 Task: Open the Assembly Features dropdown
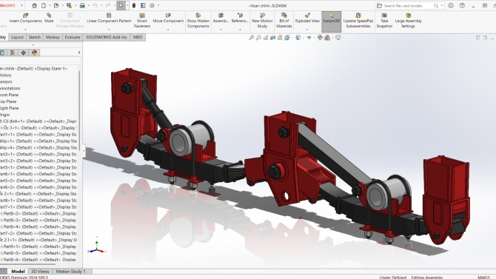point(221,30)
